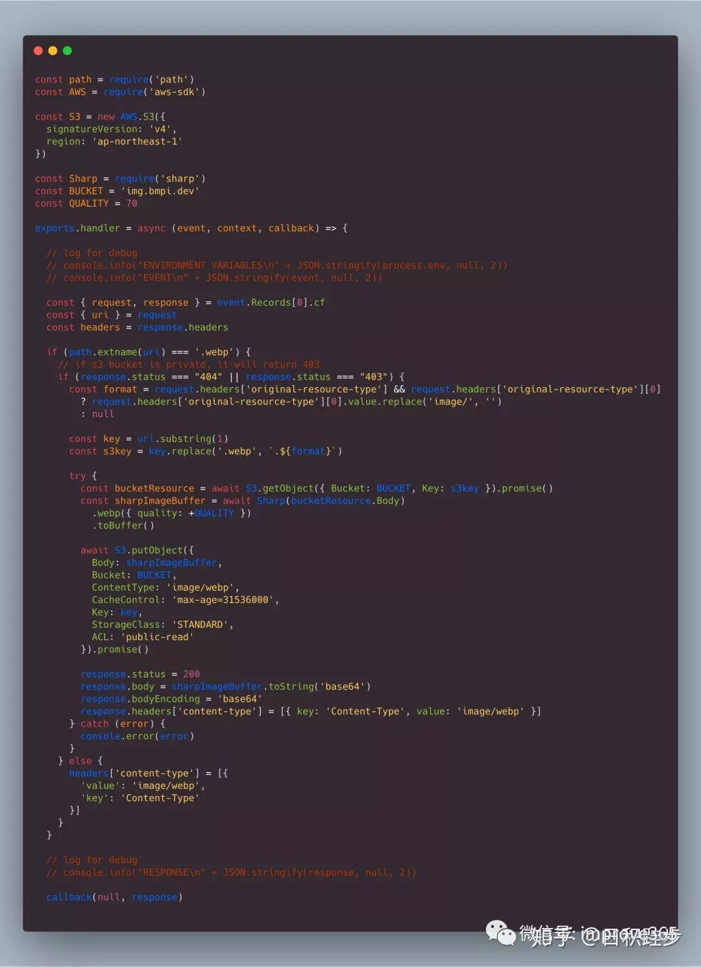This screenshot has width=701, height=967.
Task: Click the "await S3.putObject({" line
Action: coord(137,550)
